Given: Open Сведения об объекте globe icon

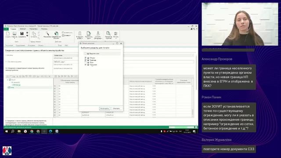Looking at the screenshot, I should coord(56,35).
